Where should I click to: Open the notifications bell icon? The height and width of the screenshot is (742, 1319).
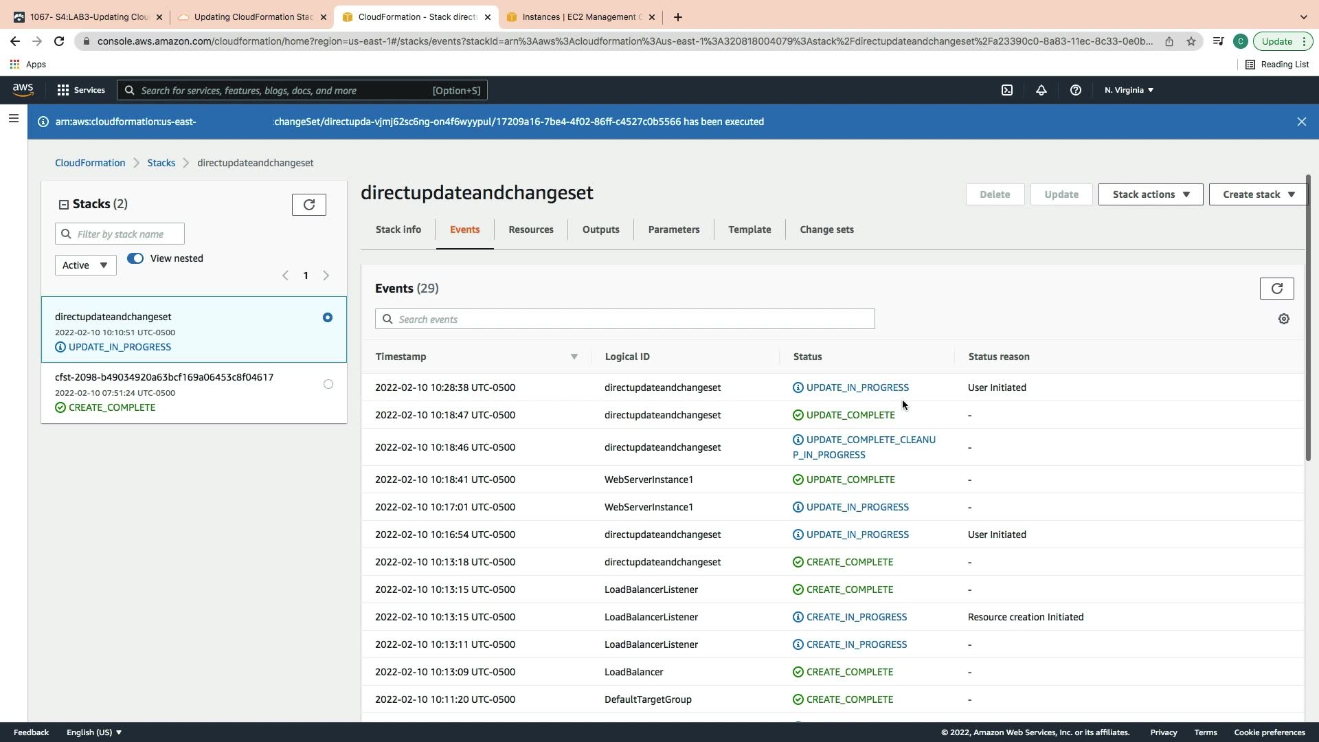point(1041,90)
